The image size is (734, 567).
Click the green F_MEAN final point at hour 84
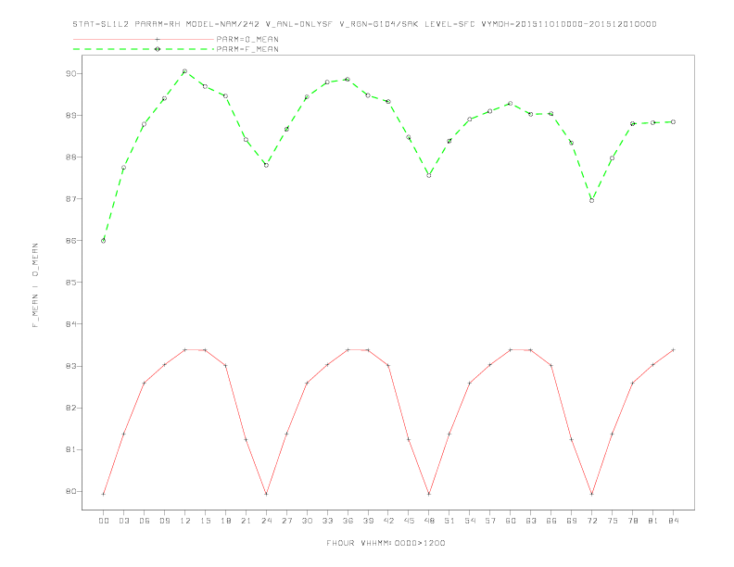(x=673, y=121)
